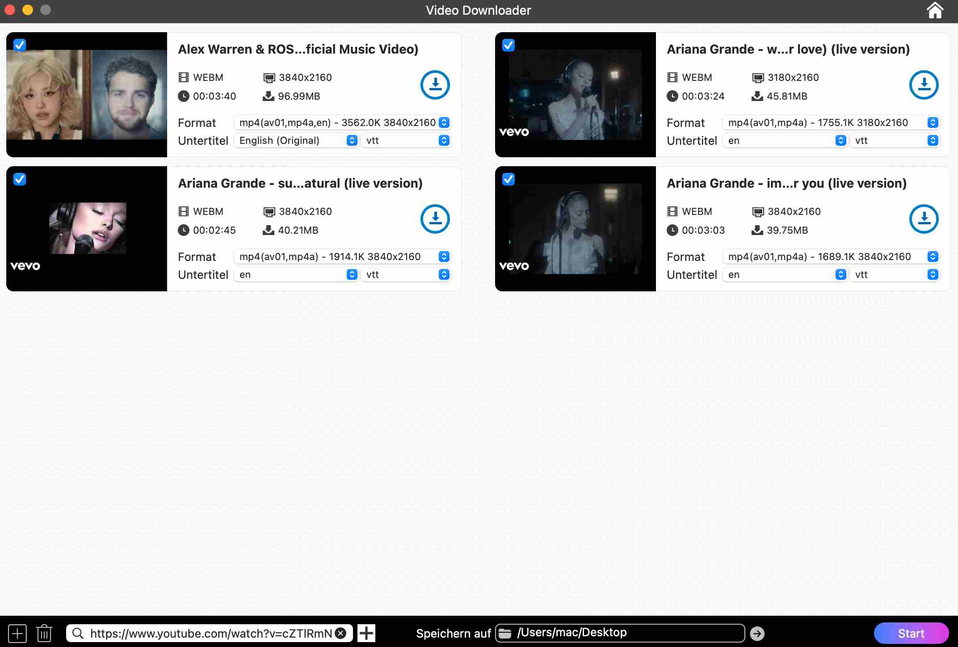Add a new download task via plus icon
The width and height of the screenshot is (958, 647).
coord(17,633)
